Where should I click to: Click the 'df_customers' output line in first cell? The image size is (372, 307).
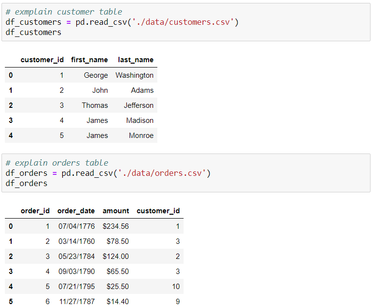pos(34,32)
